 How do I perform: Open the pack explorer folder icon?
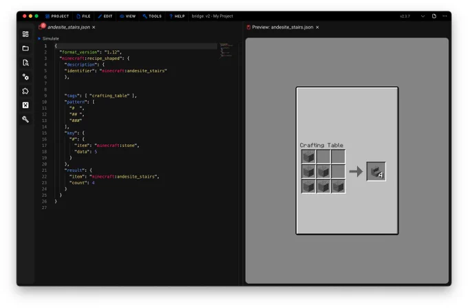tap(25, 48)
